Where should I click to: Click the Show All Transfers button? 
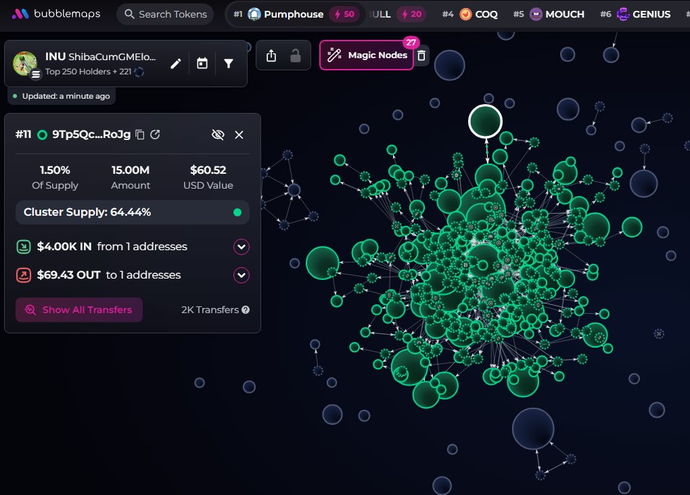click(79, 310)
